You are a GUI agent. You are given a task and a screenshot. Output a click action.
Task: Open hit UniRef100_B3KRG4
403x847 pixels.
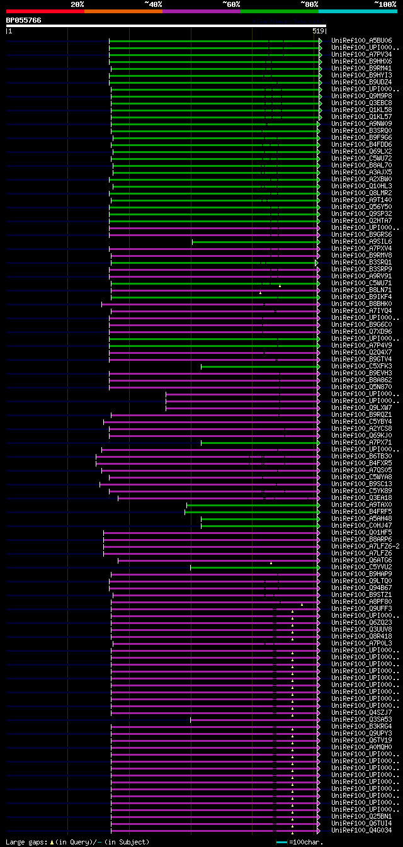[361, 726]
